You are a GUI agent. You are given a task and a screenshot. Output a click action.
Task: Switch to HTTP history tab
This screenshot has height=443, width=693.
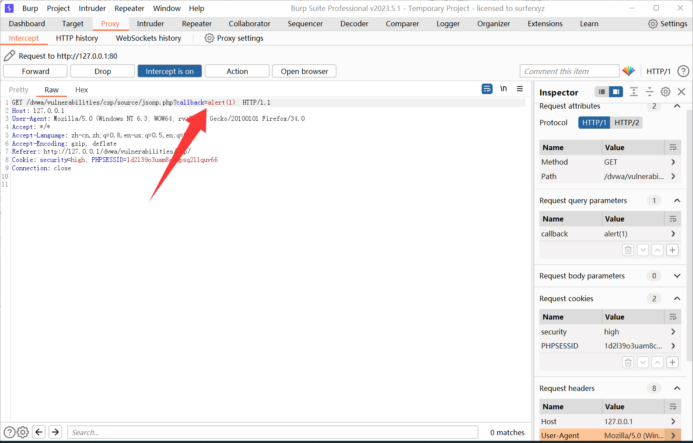click(77, 38)
